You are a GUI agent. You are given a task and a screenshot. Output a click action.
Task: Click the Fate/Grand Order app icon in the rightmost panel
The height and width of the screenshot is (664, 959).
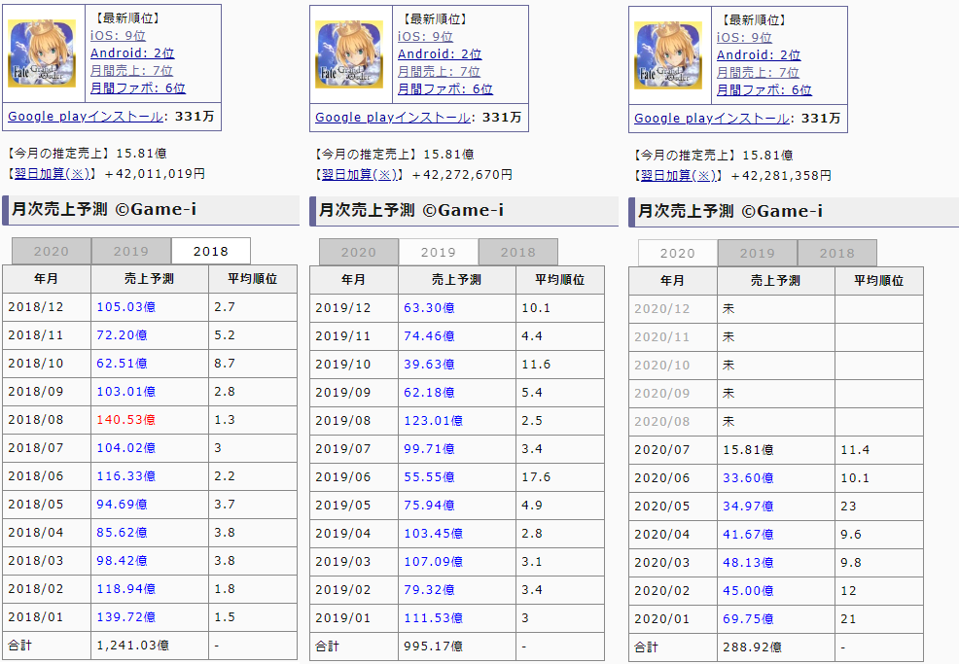(668, 55)
